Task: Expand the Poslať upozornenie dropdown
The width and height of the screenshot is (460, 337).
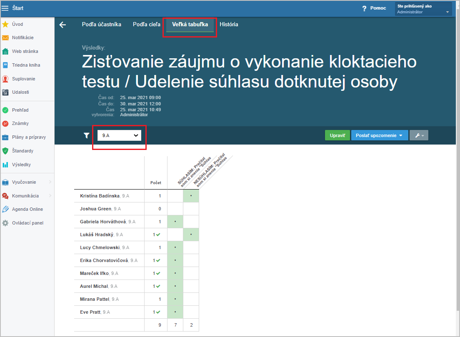Action: tap(379, 135)
